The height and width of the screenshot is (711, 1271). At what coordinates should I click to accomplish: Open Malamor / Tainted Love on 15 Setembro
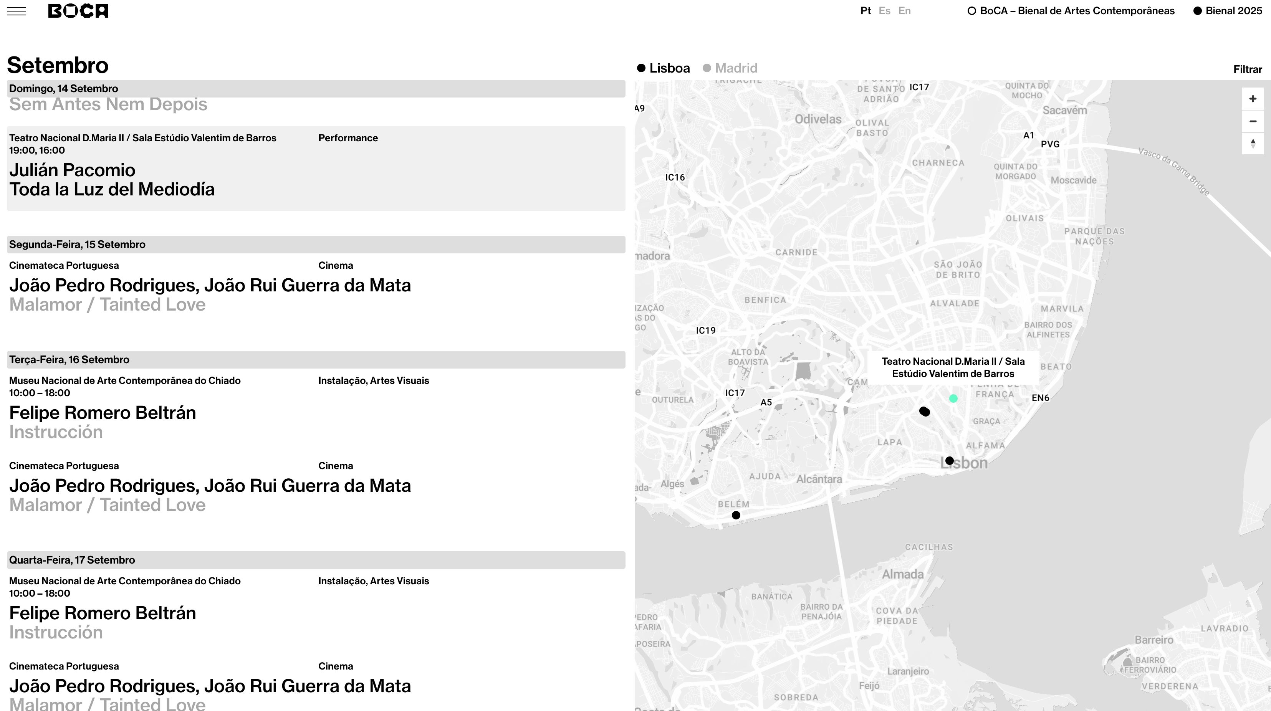coord(107,304)
